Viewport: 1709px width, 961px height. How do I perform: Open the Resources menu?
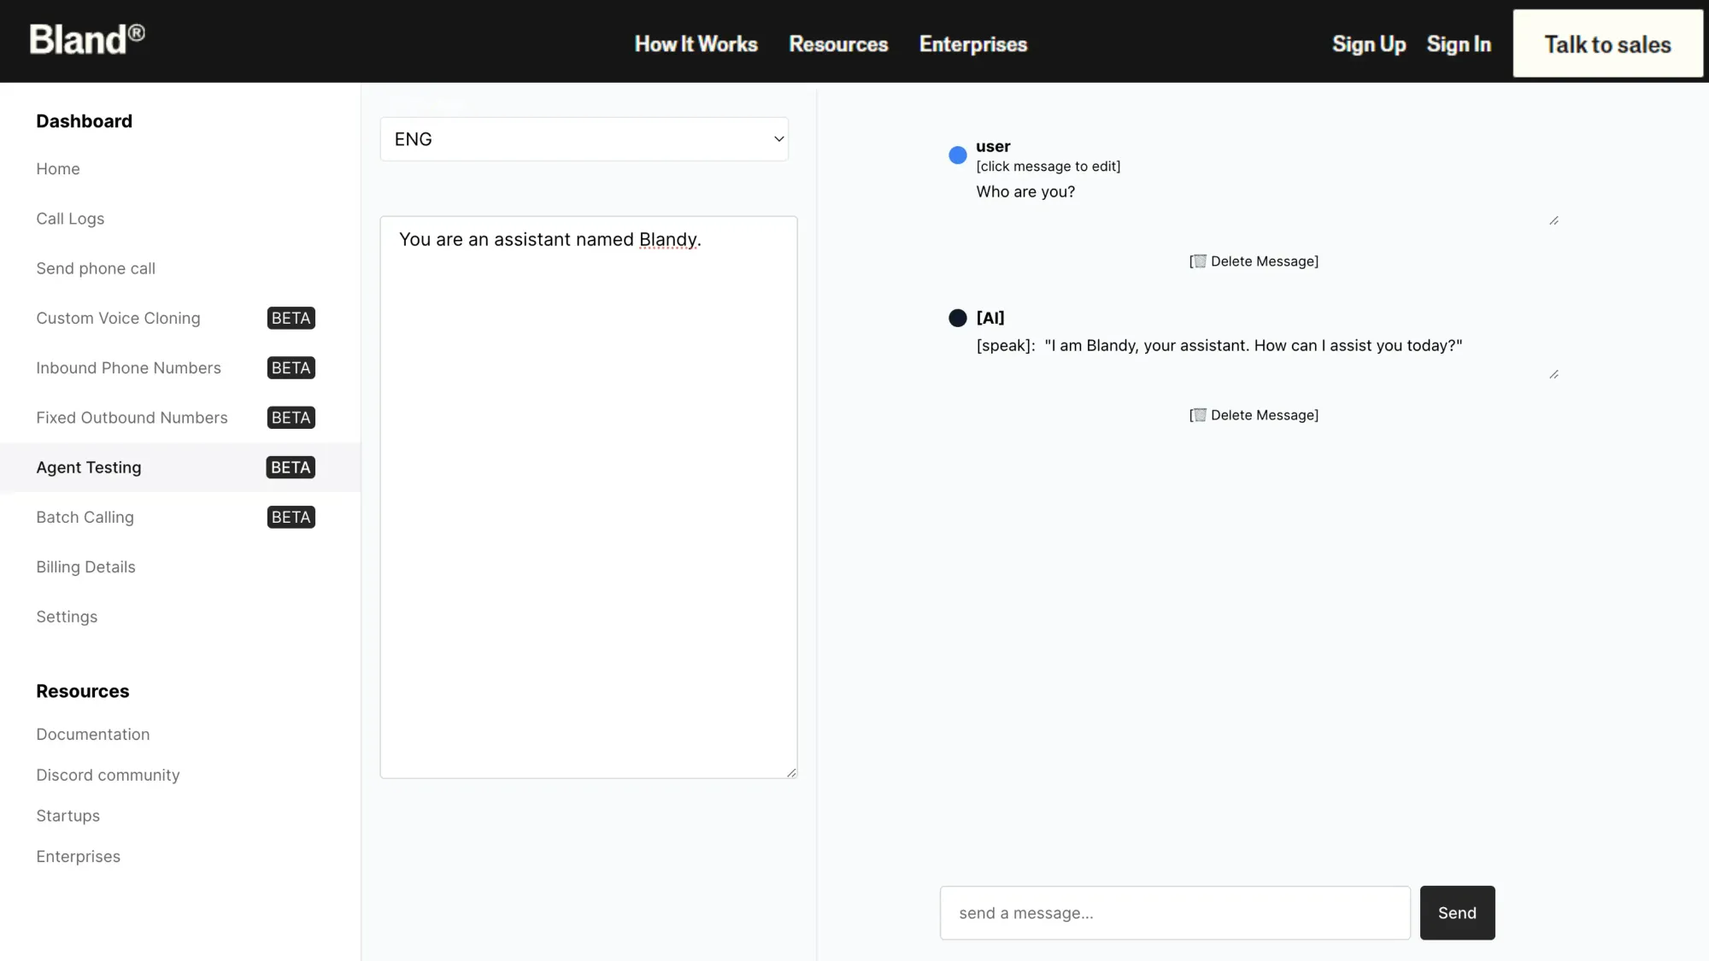(x=837, y=44)
